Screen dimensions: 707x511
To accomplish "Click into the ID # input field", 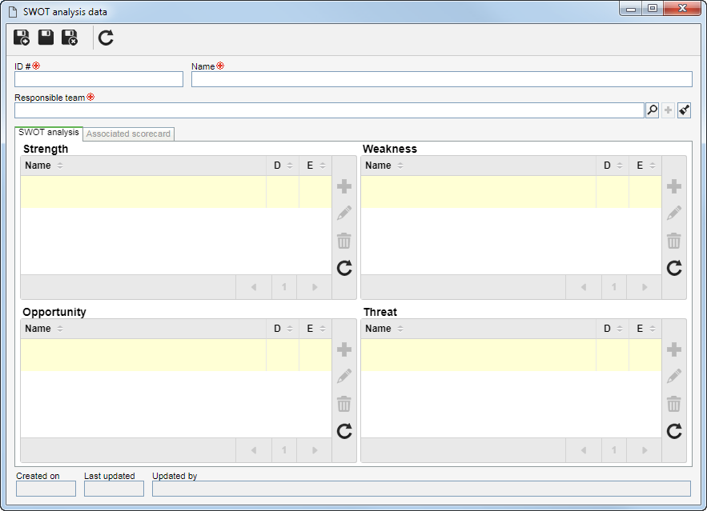I will click(x=98, y=79).
